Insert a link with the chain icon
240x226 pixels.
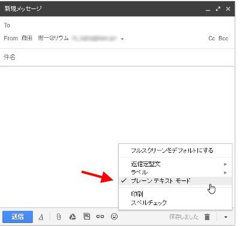[100, 216]
